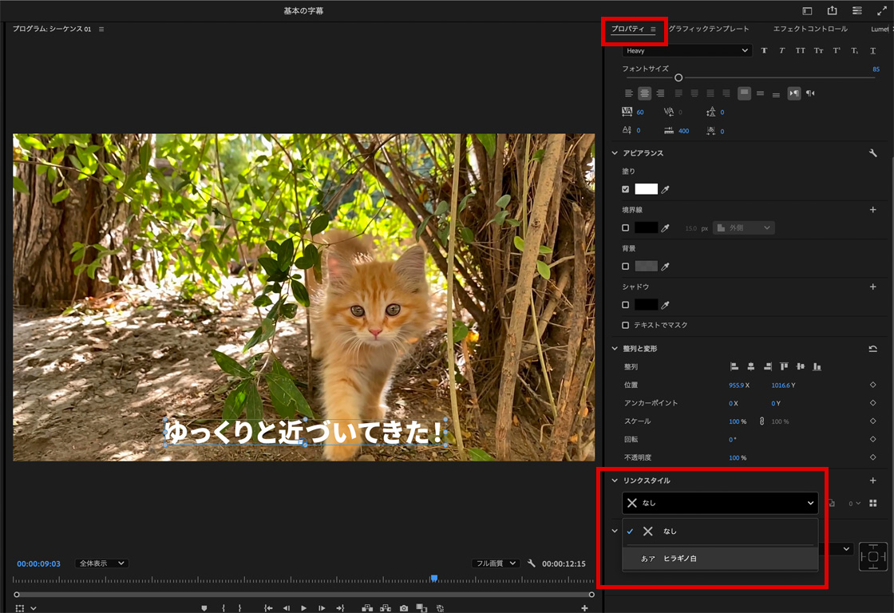Click the black stroke color swatch
The height and width of the screenshot is (613, 894).
point(646,228)
